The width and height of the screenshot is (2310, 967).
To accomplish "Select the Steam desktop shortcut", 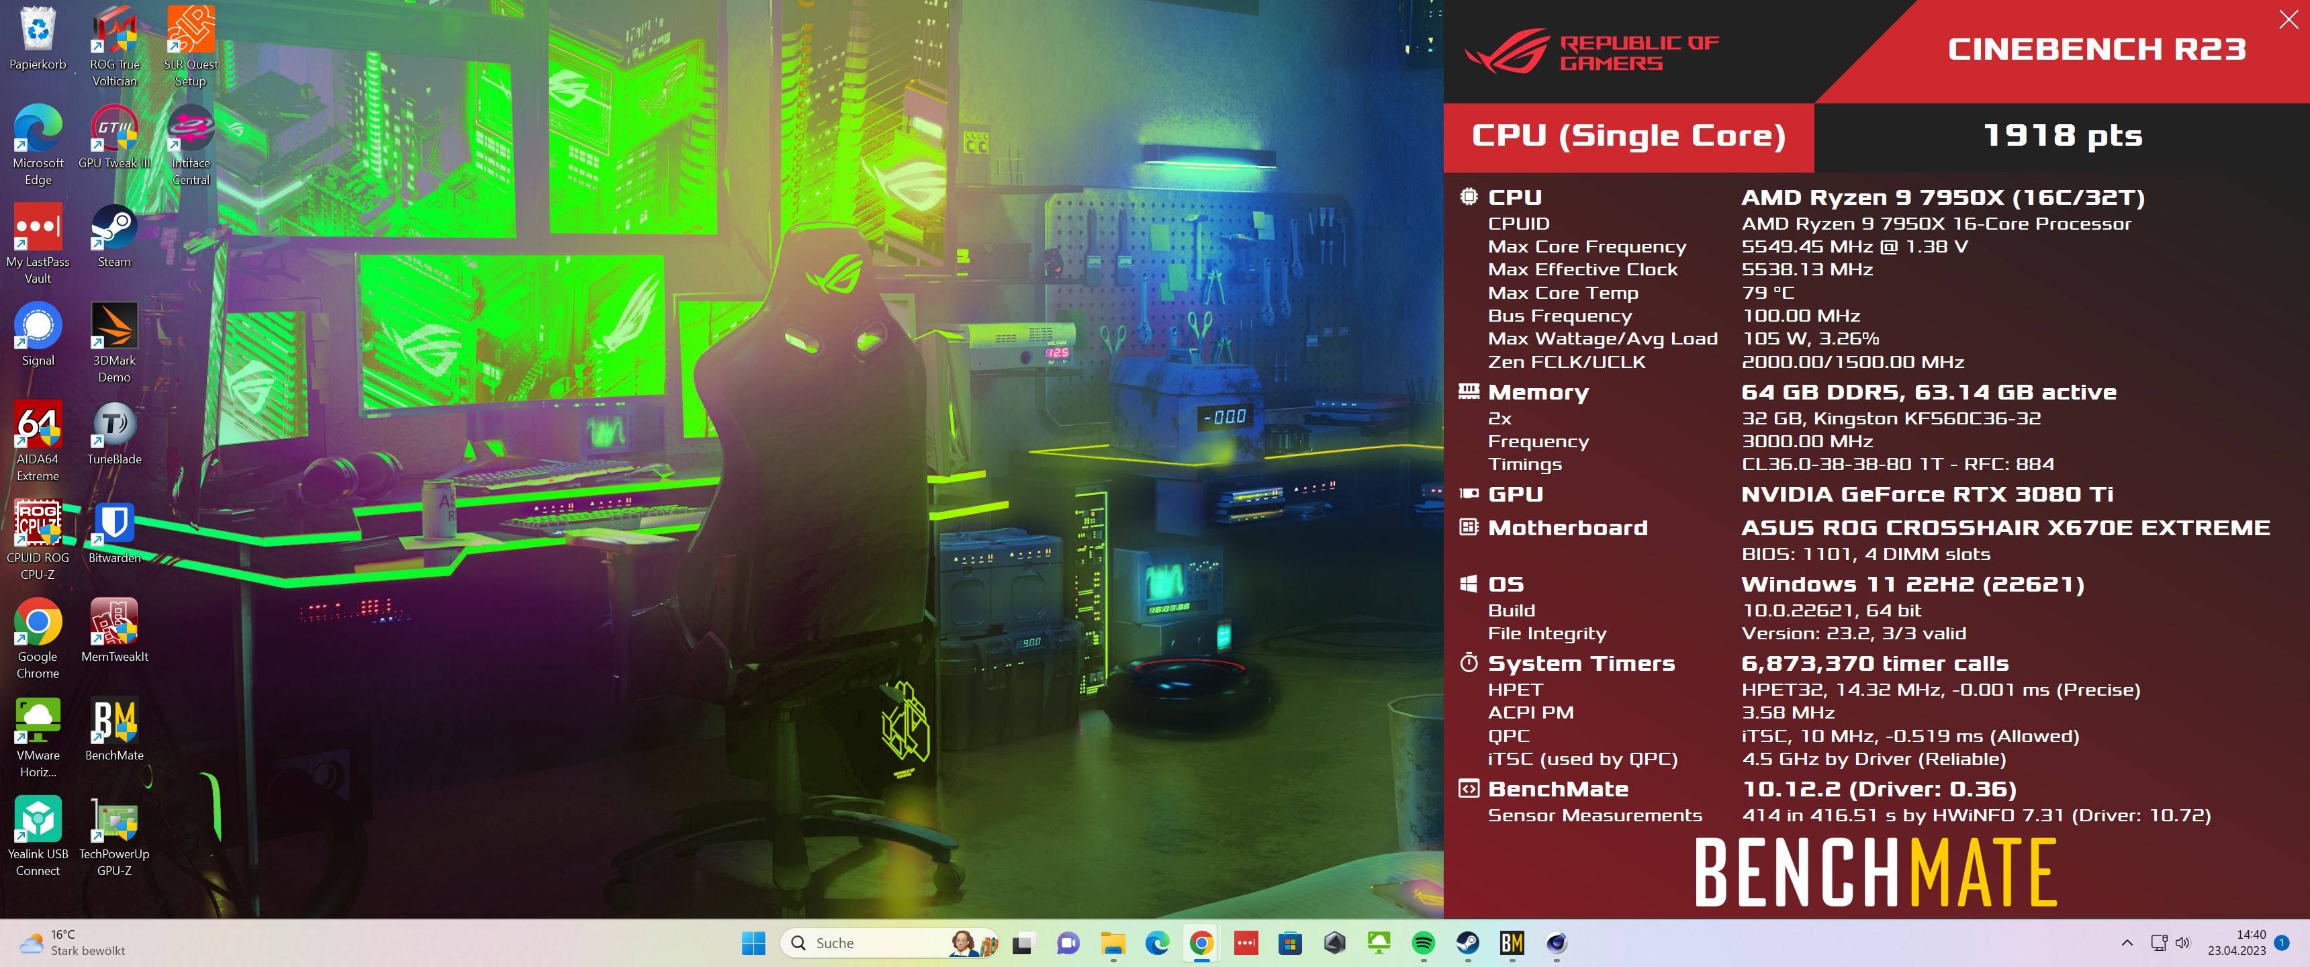I will 114,236.
